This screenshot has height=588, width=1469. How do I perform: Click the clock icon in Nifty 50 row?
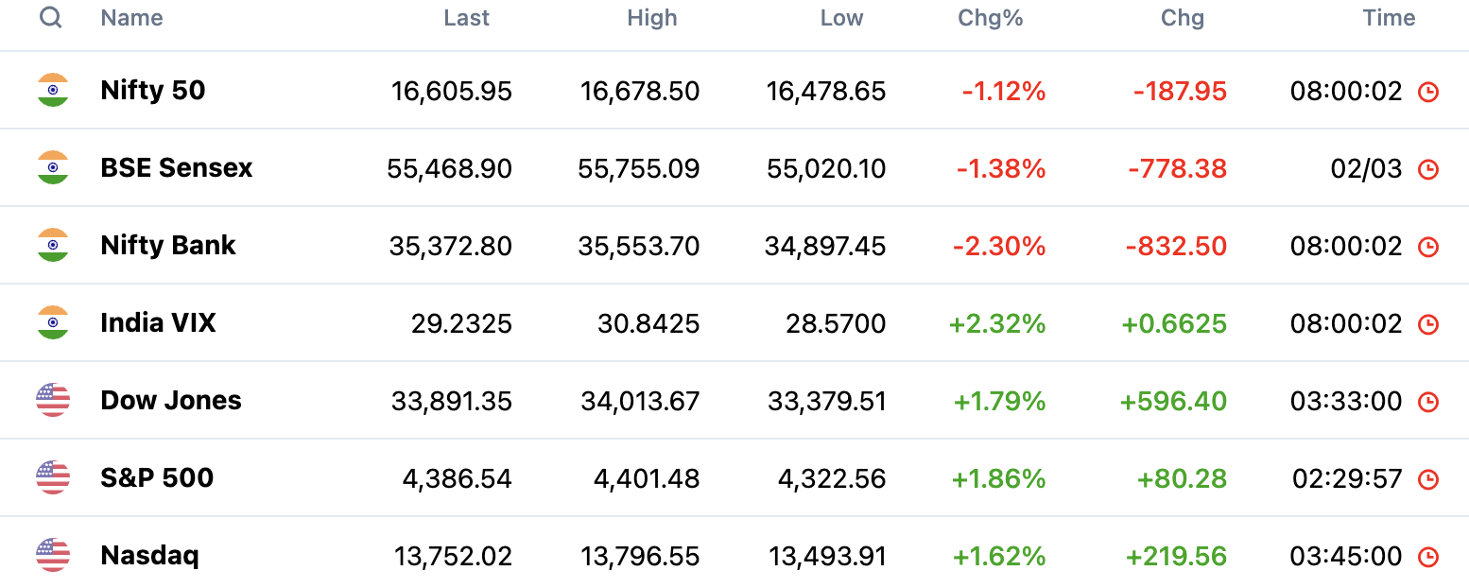pos(1428,92)
